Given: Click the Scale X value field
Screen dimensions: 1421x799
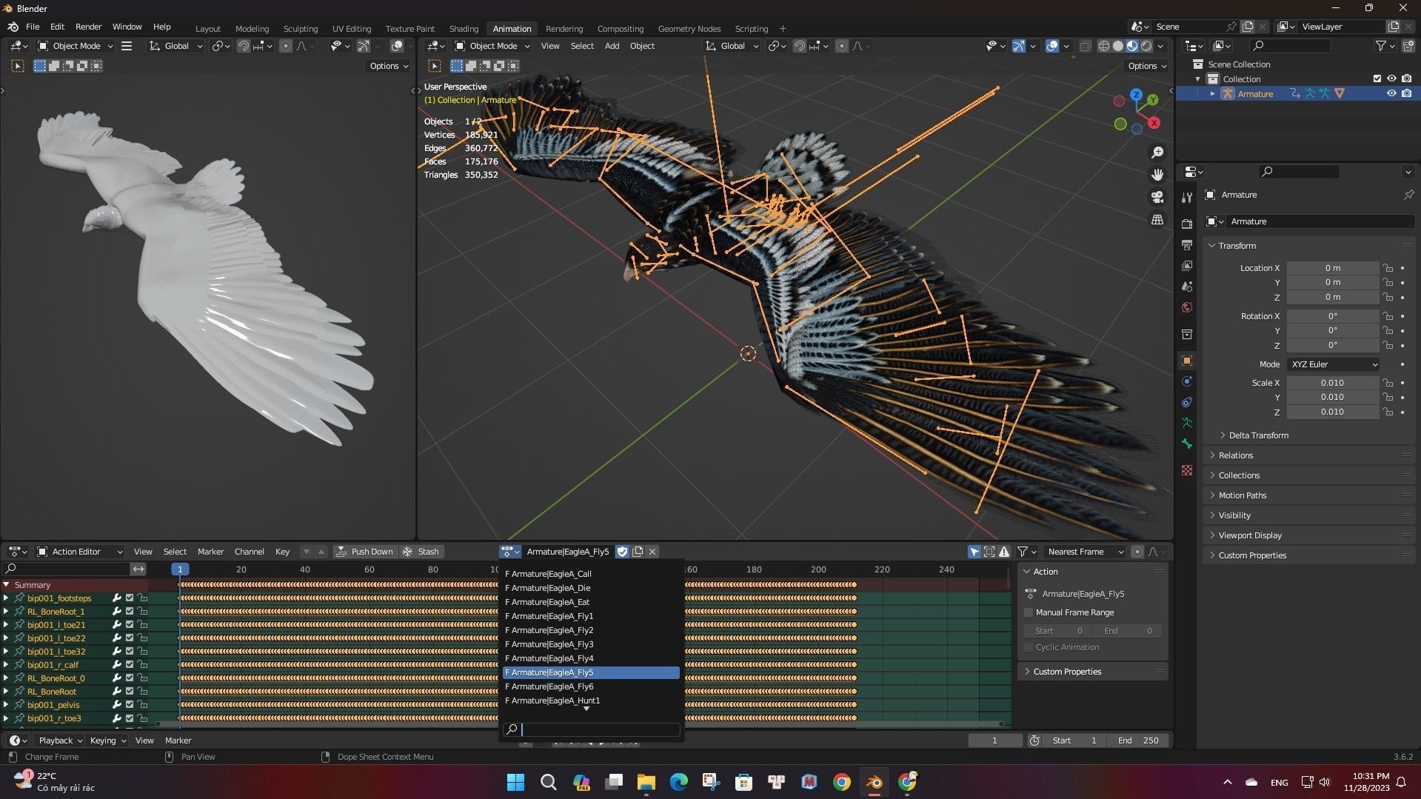Looking at the screenshot, I should coord(1332,383).
